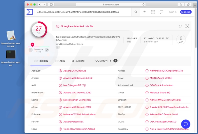Click the '180.03 KB' size value
The height and width of the screenshot is (134, 198).
pos(132,38)
